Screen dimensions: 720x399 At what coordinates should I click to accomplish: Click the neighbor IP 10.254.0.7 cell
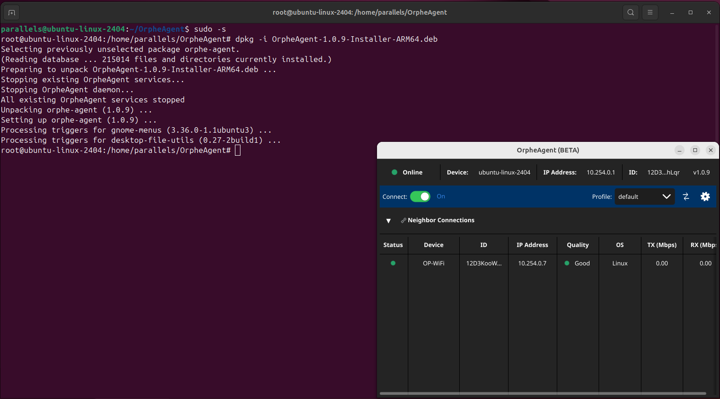(x=532, y=263)
